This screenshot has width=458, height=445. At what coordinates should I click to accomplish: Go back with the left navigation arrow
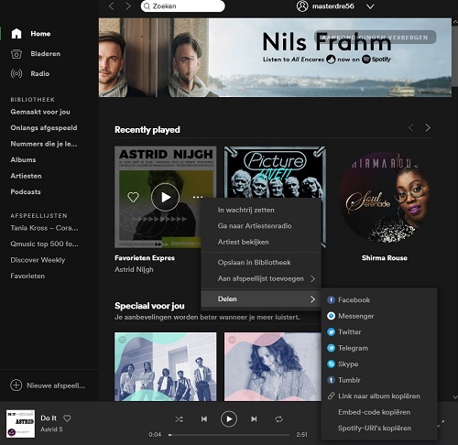(x=112, y=6)
